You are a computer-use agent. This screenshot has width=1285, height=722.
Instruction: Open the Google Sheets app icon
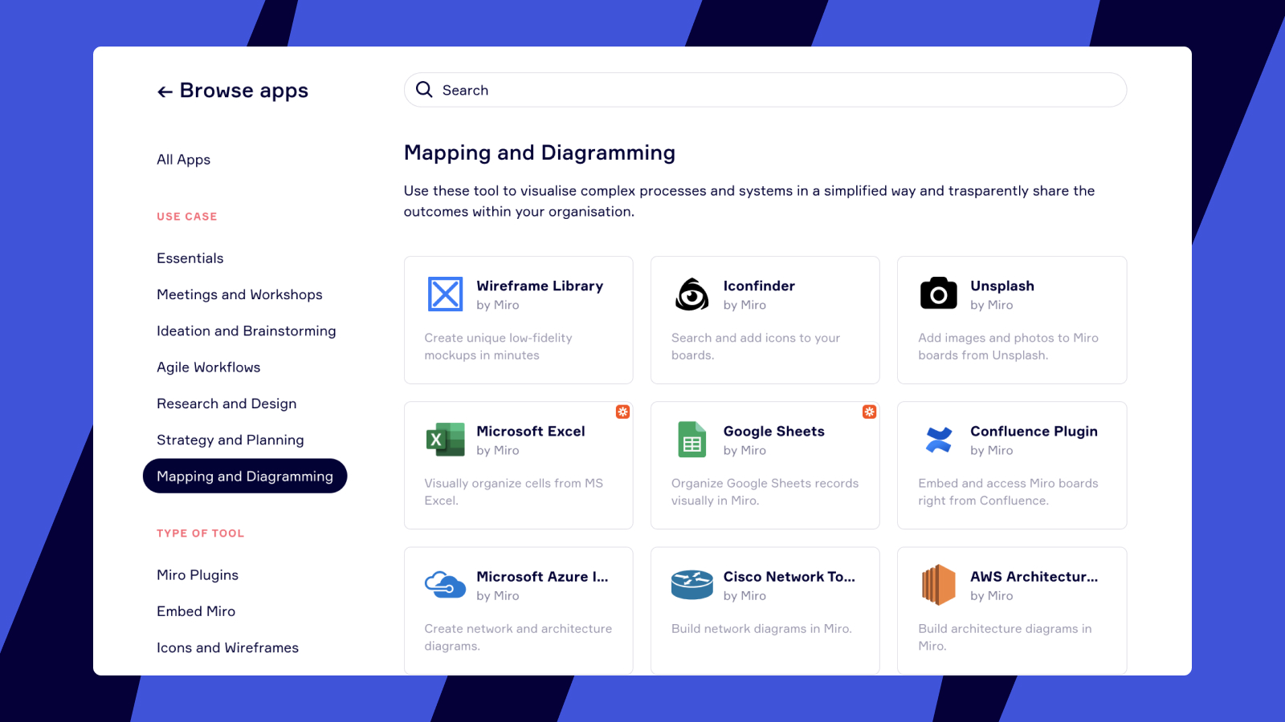(691, 440)
